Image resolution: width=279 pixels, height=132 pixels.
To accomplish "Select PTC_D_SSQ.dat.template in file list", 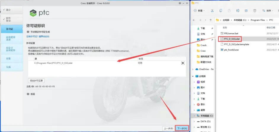I will click(x=236, y=44).
